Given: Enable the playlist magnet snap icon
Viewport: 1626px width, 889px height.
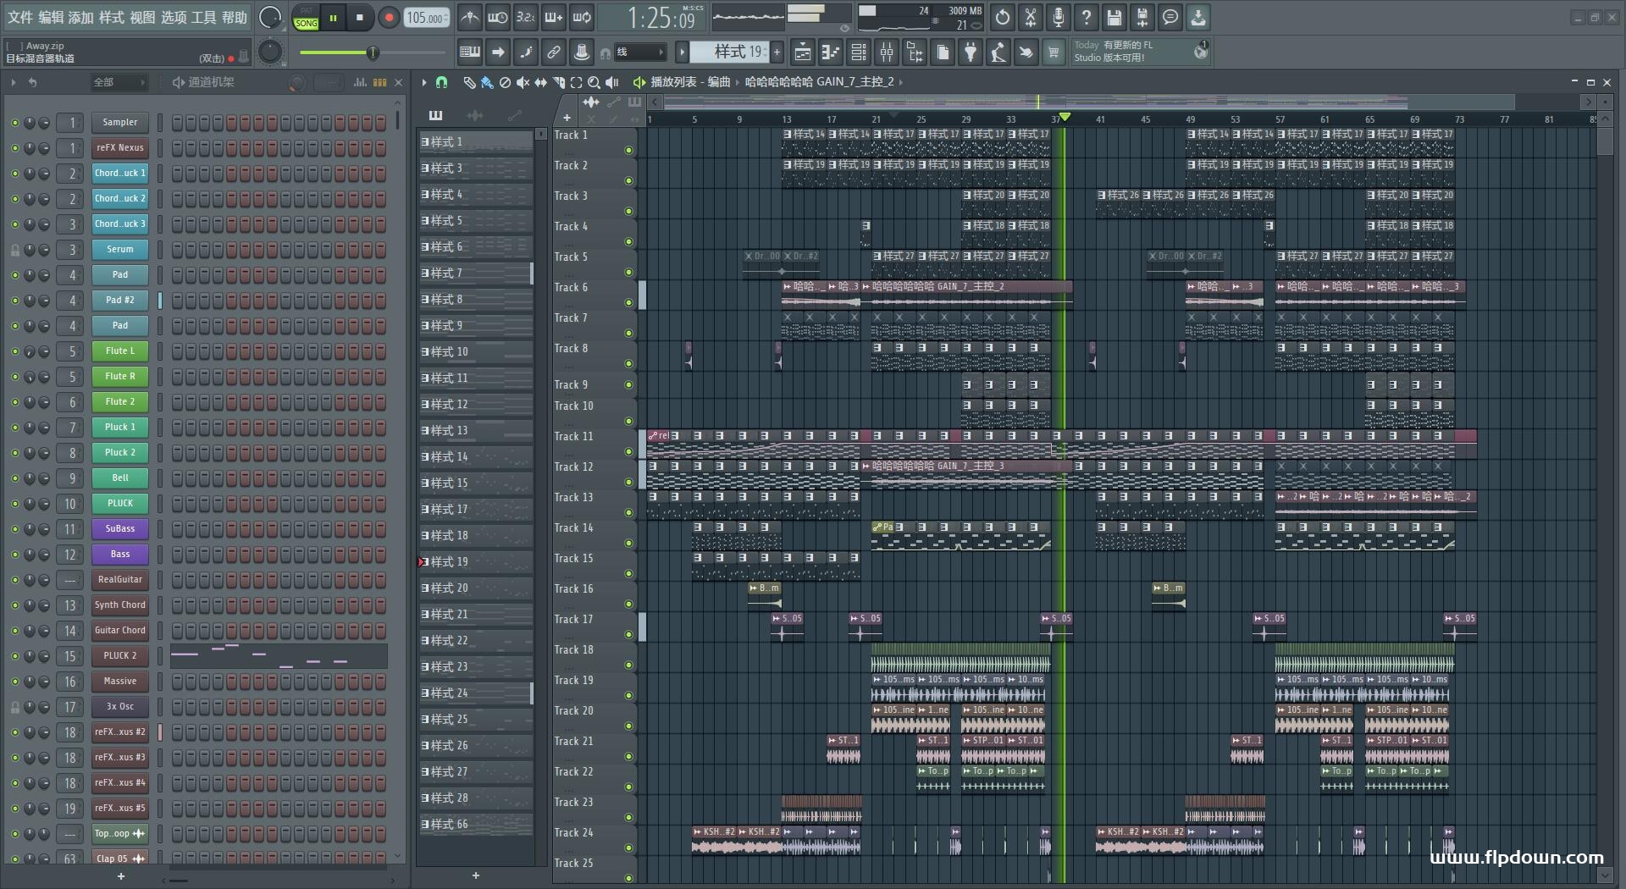Looking at the screenshot, I should [x=441, y=82].
